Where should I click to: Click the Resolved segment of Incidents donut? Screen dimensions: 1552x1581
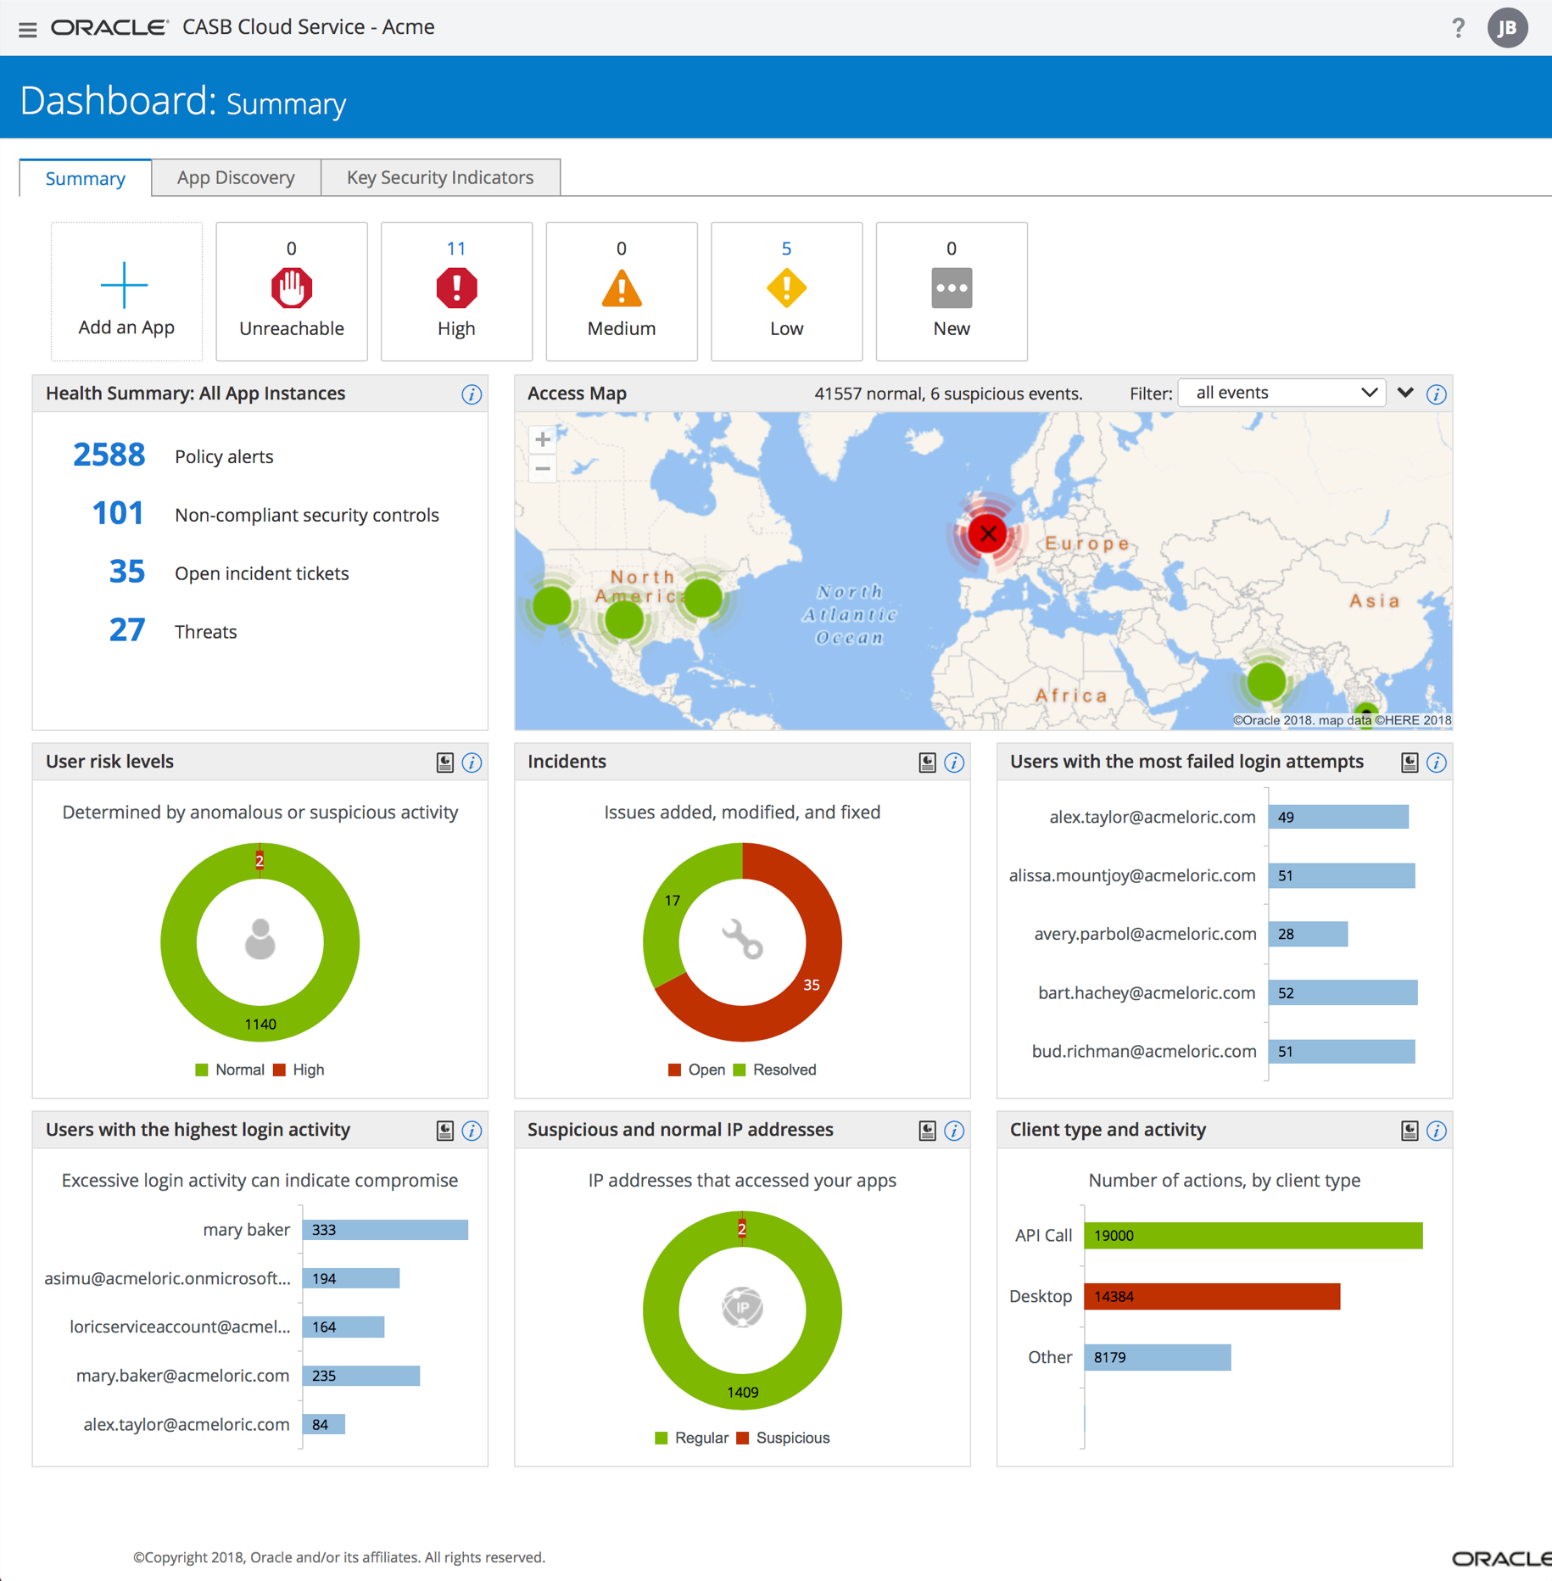coord(672,902)
